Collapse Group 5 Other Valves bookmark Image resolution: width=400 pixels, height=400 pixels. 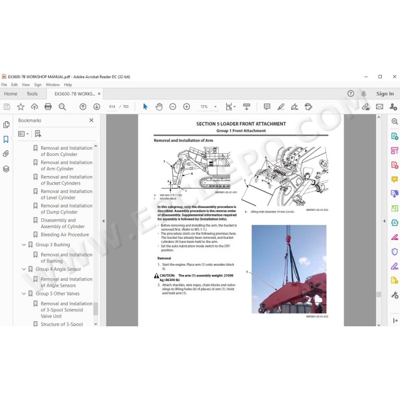point(24,294)
